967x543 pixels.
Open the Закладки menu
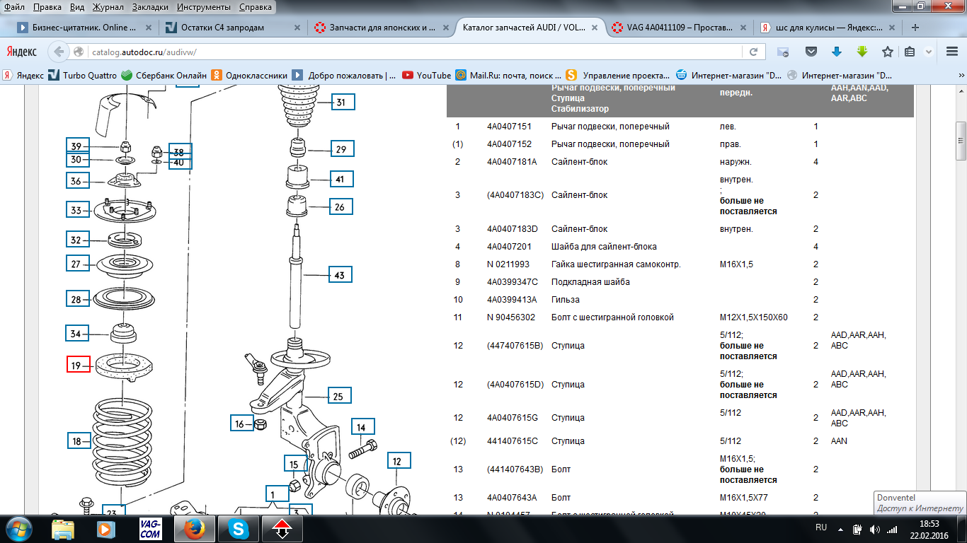pos(149,7)
